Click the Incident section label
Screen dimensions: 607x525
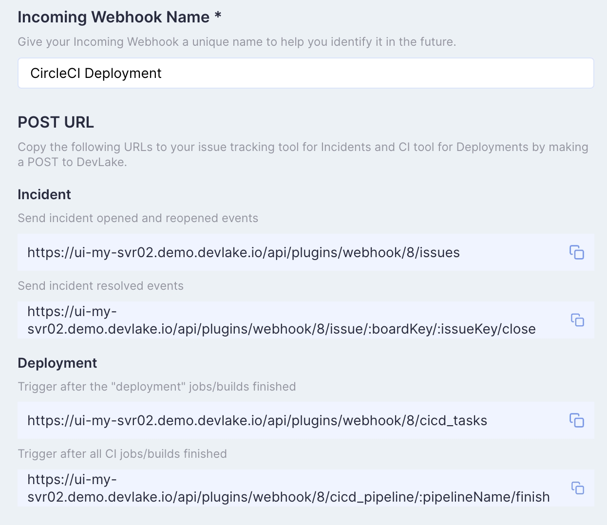(44, 194)
